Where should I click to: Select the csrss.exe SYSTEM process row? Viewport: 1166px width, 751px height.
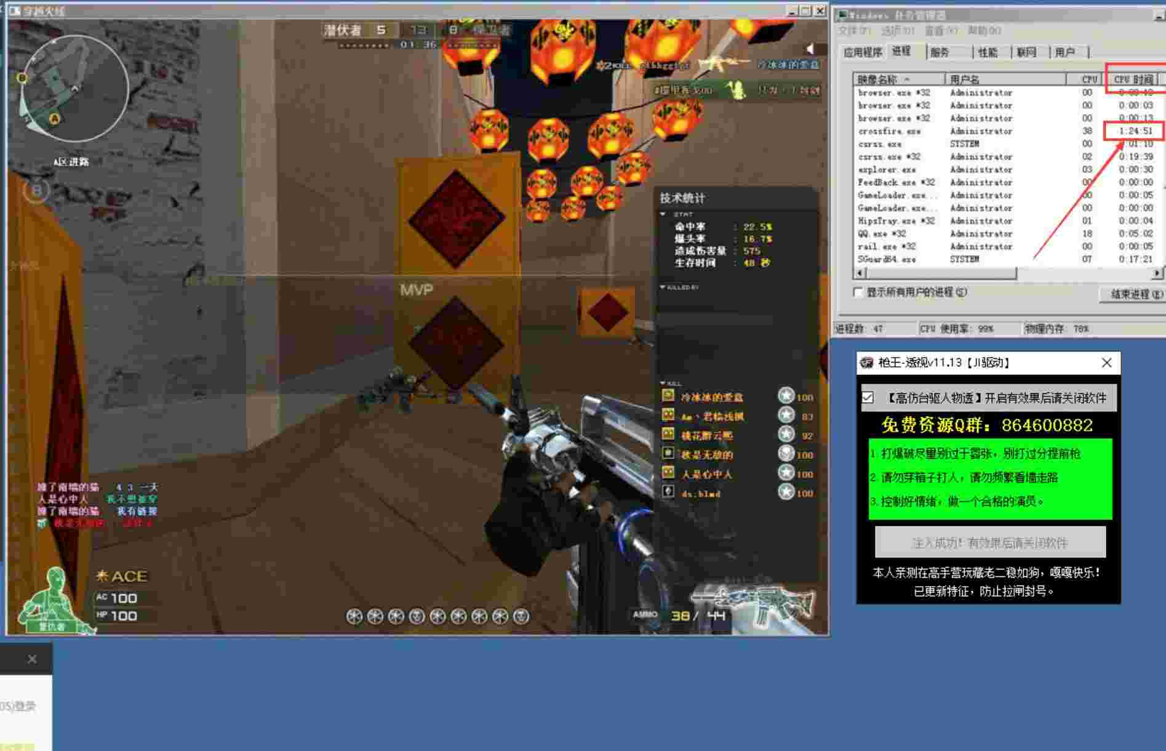[x=1008, y=144]
